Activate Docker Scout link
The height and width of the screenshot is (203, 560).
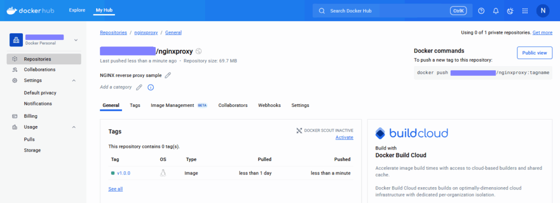[x=345, y=138]
